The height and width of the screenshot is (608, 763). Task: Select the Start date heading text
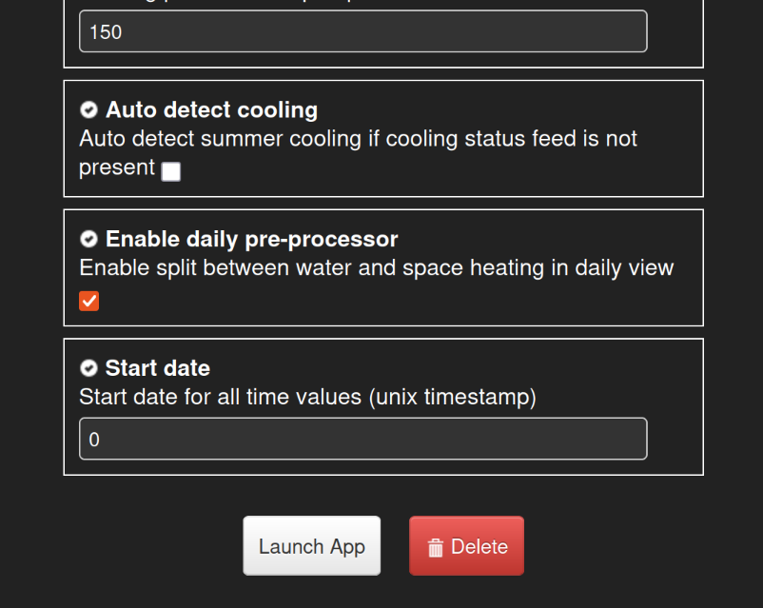click(157, 368)
